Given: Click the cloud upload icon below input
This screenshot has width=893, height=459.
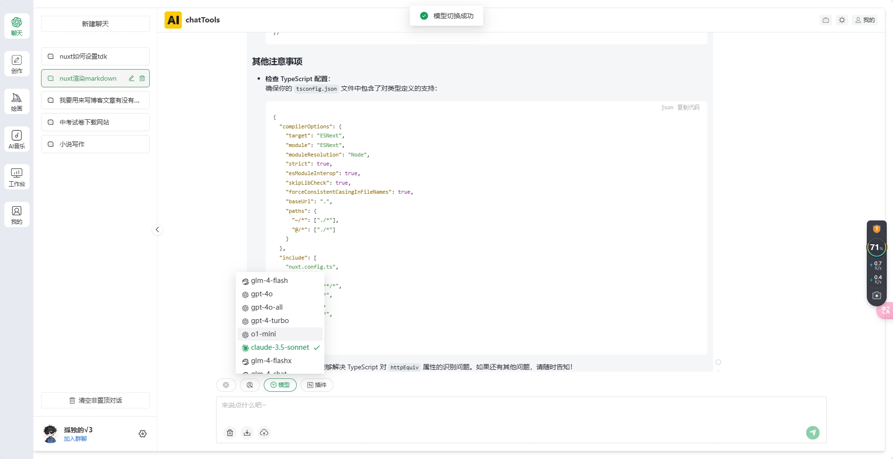Looking at the screenshot, I should click(x=264, y=433).
